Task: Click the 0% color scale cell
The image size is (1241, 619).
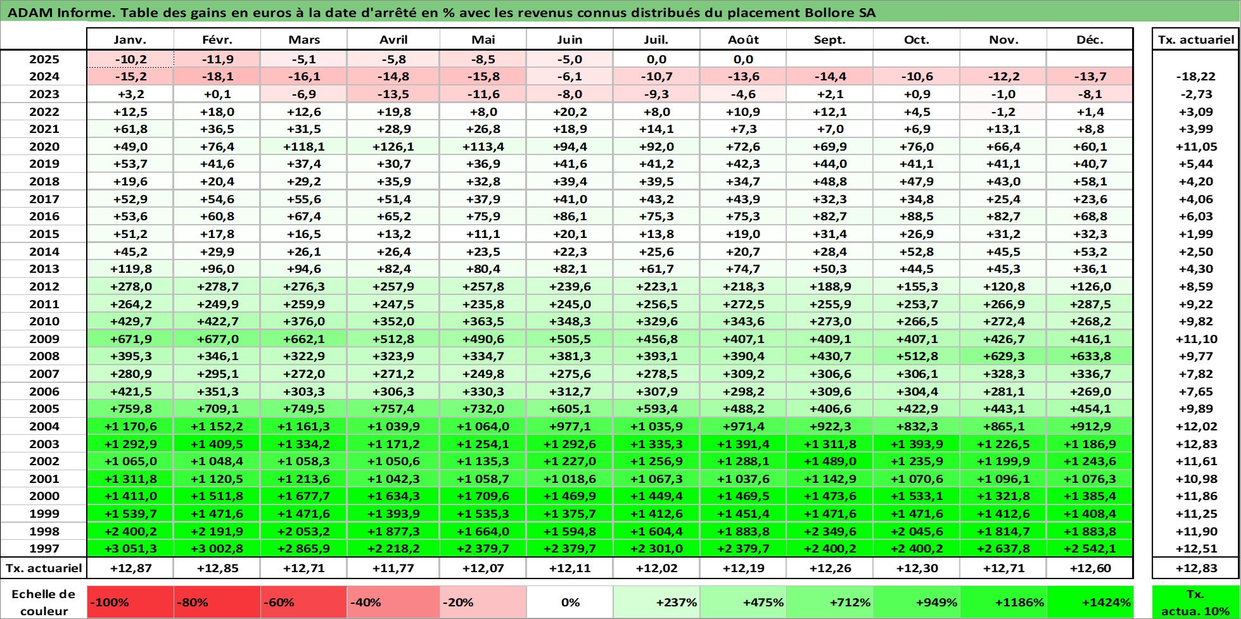Action: 570,602
